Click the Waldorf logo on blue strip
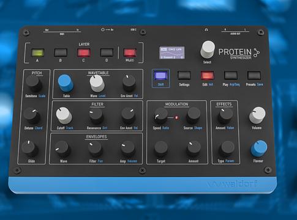Image resolution: width=297 pixels, height=220 pixels. click(232, 184)
